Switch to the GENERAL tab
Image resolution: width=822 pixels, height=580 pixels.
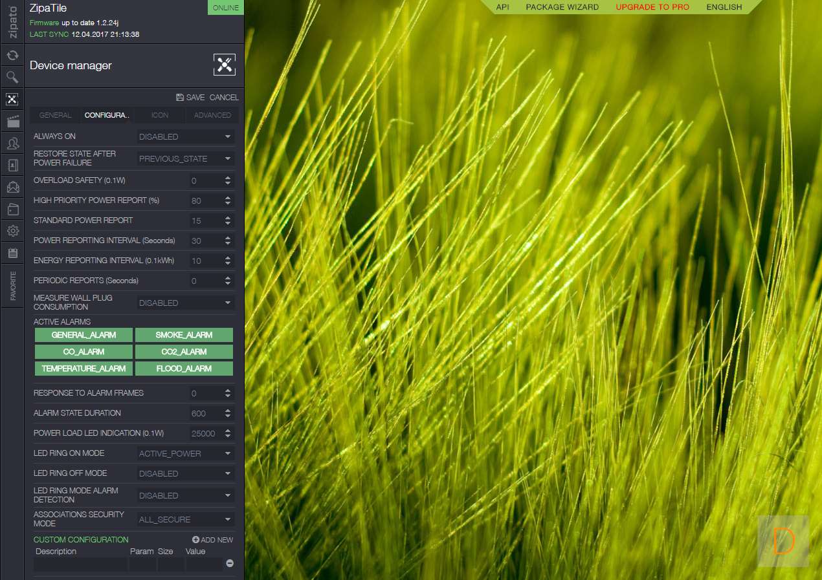pyautogui.click(x=56, y=115)
